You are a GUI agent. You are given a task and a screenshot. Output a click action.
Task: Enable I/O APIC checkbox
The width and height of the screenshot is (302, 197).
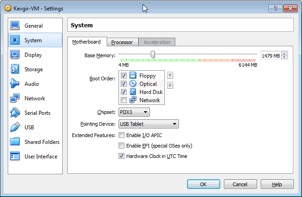pyautogui.click(x=121, y=135)
